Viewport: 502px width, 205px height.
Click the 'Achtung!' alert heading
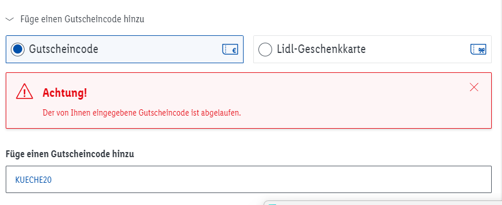[x=64, y=93]
